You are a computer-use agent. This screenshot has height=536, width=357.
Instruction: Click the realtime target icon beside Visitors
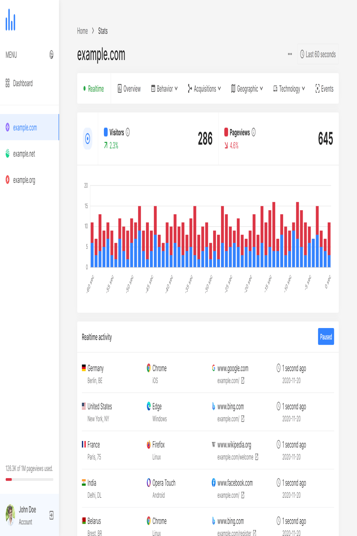pos(87,139)
